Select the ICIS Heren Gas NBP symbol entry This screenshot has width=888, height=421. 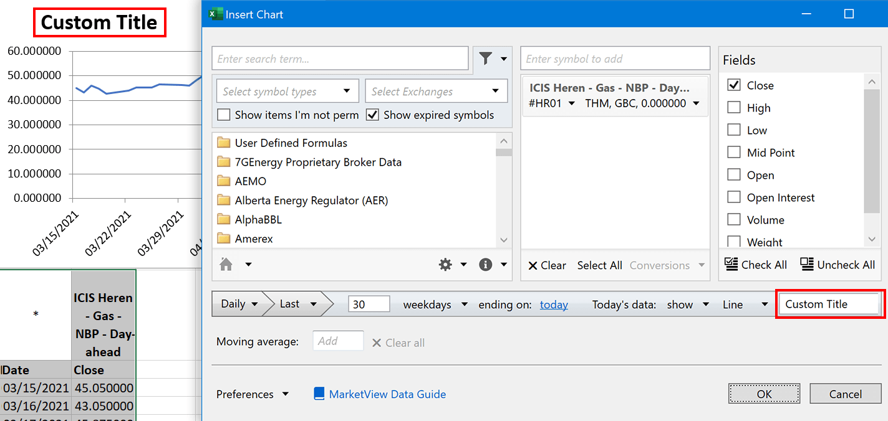click(x=614, y=95)
